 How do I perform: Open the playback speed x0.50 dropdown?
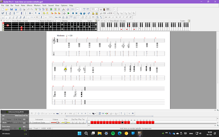[114, 13]
